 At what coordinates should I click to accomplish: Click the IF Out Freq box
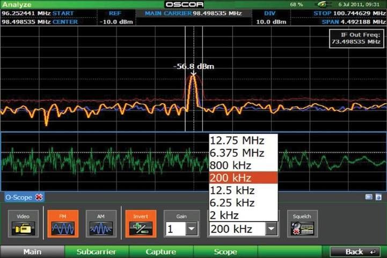(356, 38)
